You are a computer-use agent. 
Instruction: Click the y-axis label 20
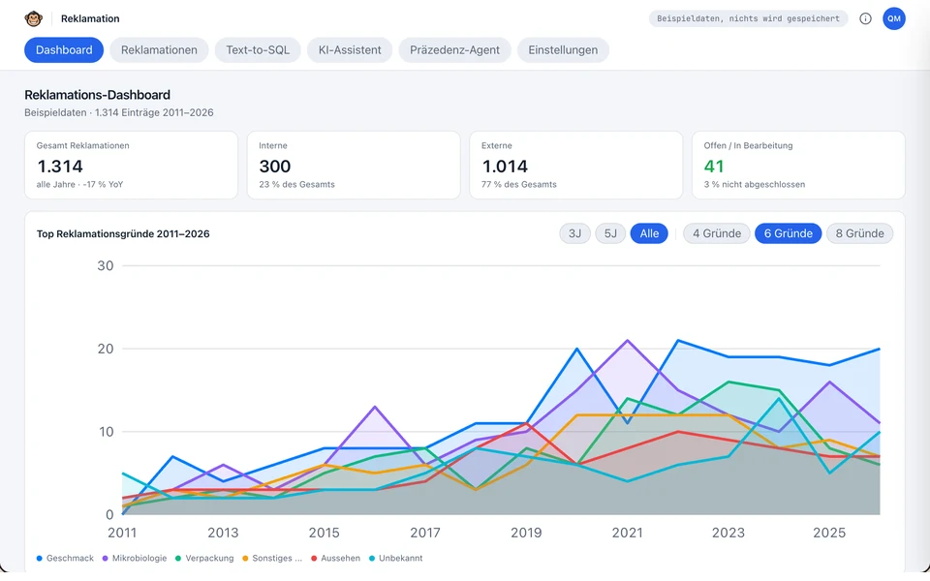coord(105,349)
